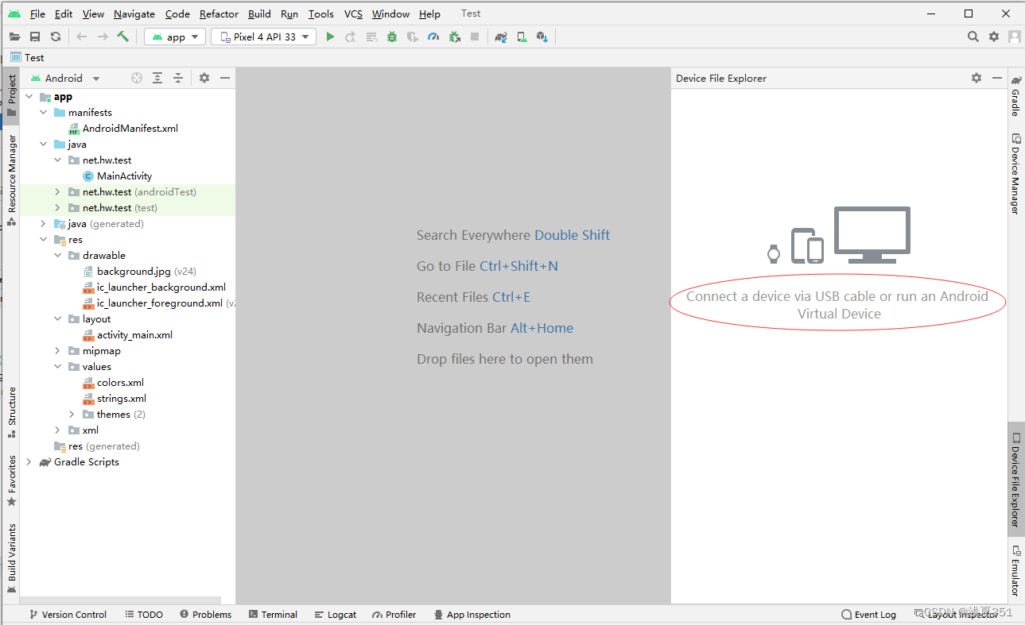Viewport: 1025px width, 625px height.
Task: Open Project panel gear options
Action: coord(204,78)
